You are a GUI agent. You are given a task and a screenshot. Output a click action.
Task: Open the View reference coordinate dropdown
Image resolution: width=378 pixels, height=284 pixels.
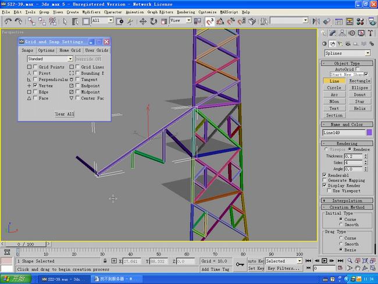click(x=189, y=20)
